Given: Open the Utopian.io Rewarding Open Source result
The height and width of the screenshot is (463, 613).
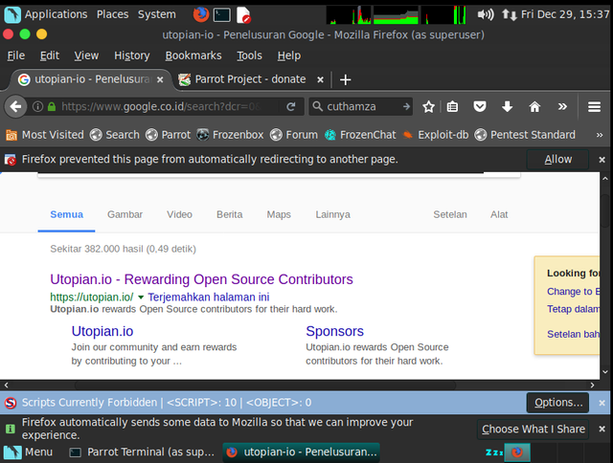Looking at the screenshot, I should pos(201,279).
